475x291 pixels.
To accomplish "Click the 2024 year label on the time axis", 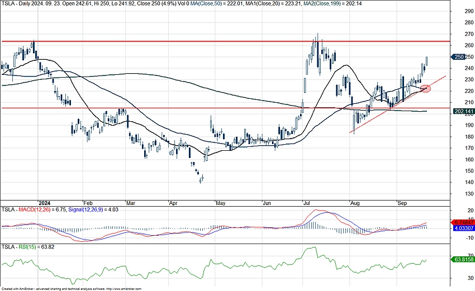I will 45,203.
